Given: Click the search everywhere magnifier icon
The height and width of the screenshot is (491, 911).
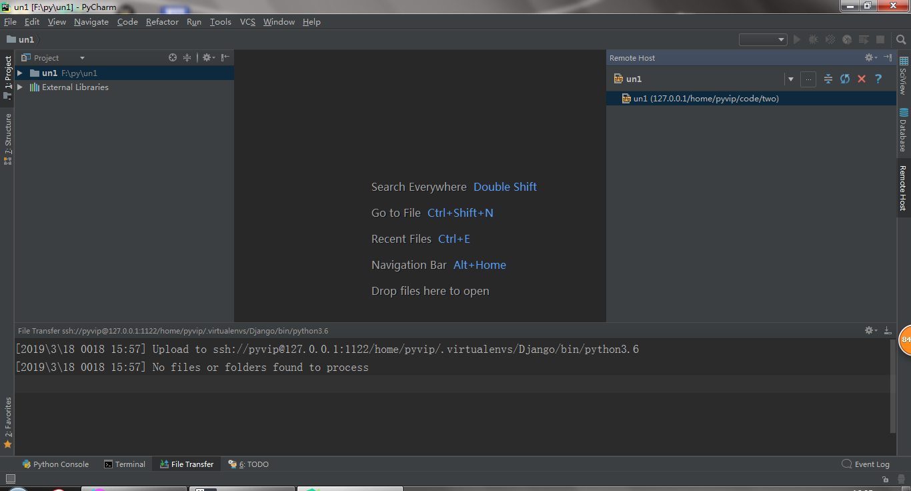Looking at the screenshot, I should click(x=901, y=39).
